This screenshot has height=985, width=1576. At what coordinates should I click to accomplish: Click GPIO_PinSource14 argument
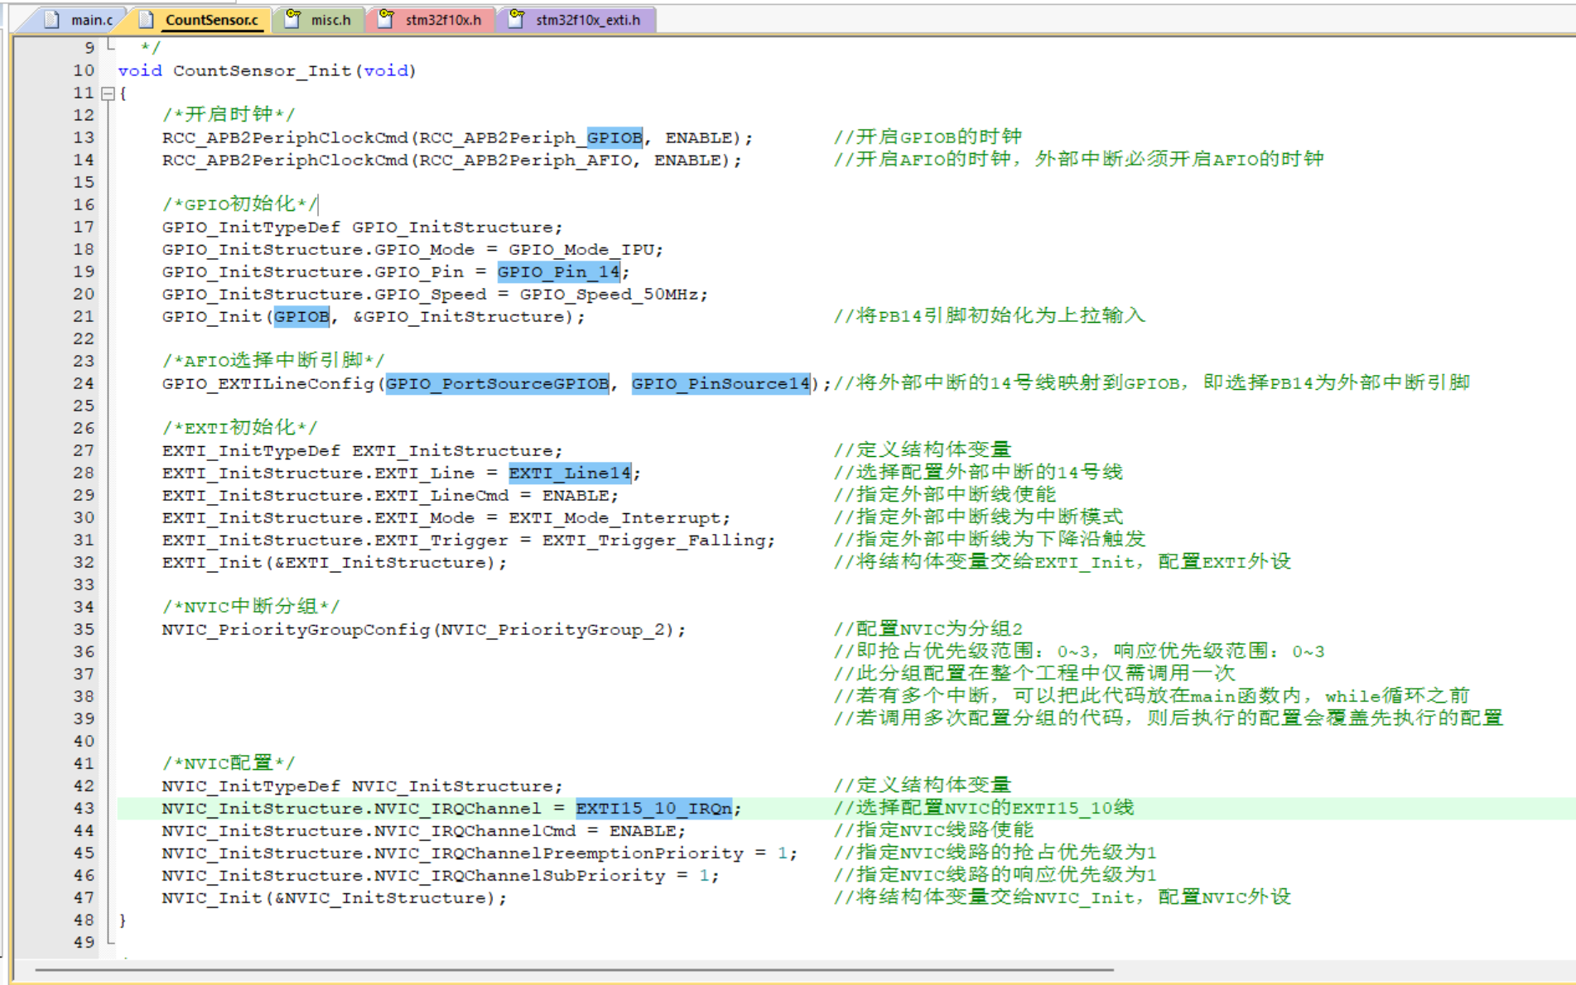pyautogui.click(x=721, y=383)
